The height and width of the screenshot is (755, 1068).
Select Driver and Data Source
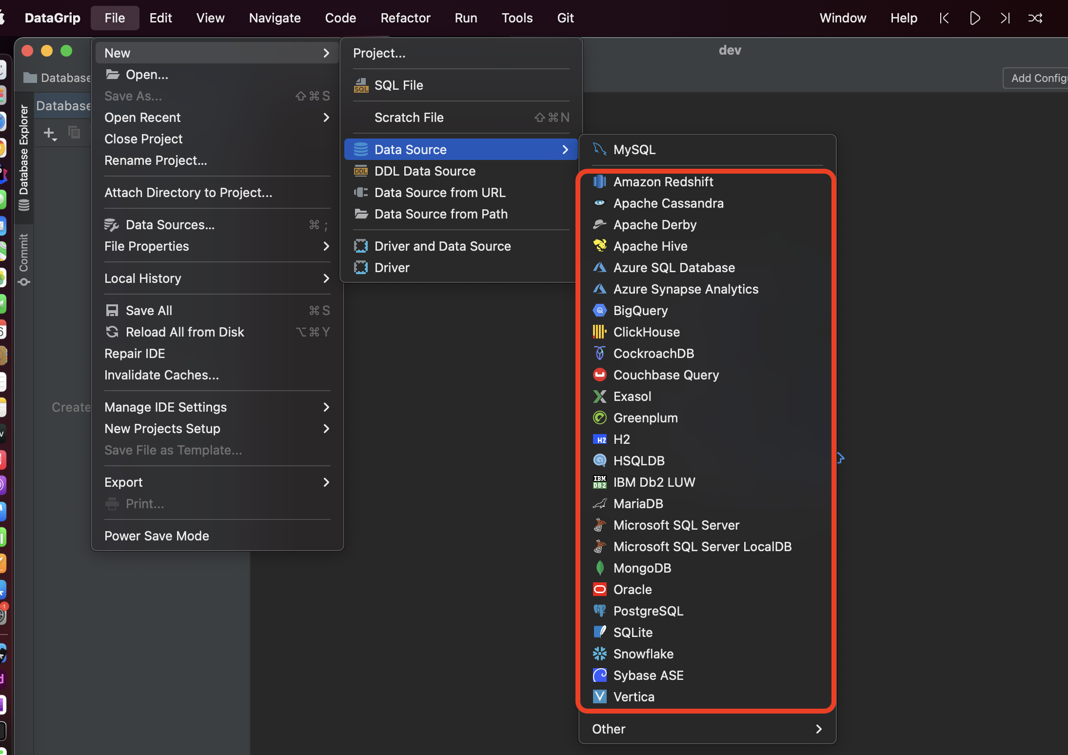pyautogui.click(x=461, y=246)
